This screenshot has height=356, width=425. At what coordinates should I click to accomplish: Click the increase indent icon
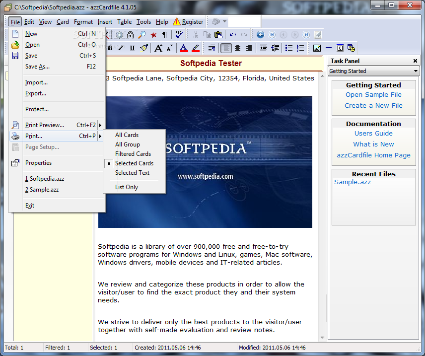tap(263, 48)
